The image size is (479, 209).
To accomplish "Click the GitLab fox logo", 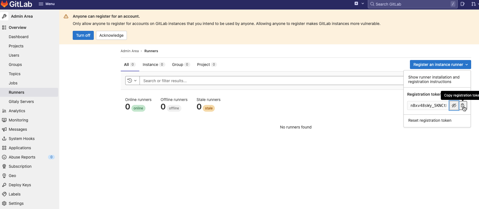I will (x=4, y=4).
